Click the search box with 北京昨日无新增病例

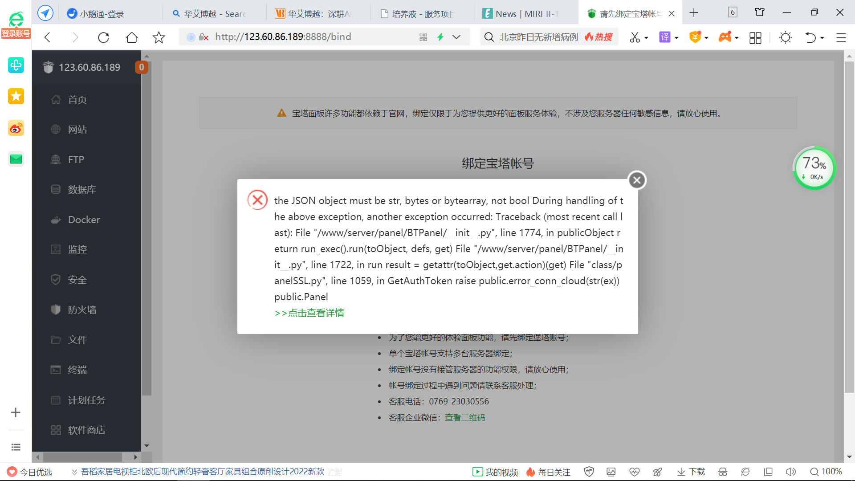[x=538, y=37]
